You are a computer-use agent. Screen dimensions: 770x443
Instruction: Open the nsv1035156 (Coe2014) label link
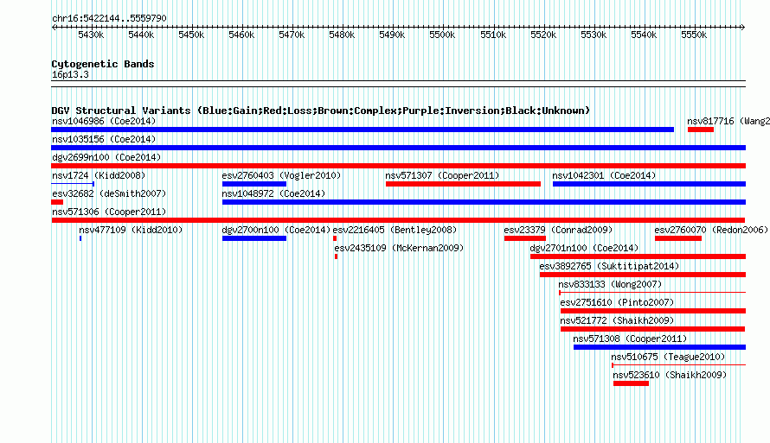pyautogui.click(x=104, y=139)
